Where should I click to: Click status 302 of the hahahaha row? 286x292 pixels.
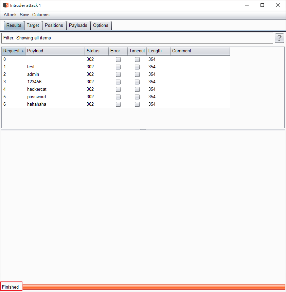click(90, 104)
